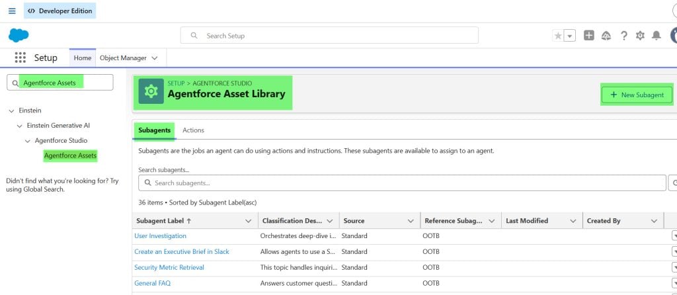Open the Source column menu chevron
This screenshot has height=295, width=677.
pyautogui.click(x=411, y=221)
